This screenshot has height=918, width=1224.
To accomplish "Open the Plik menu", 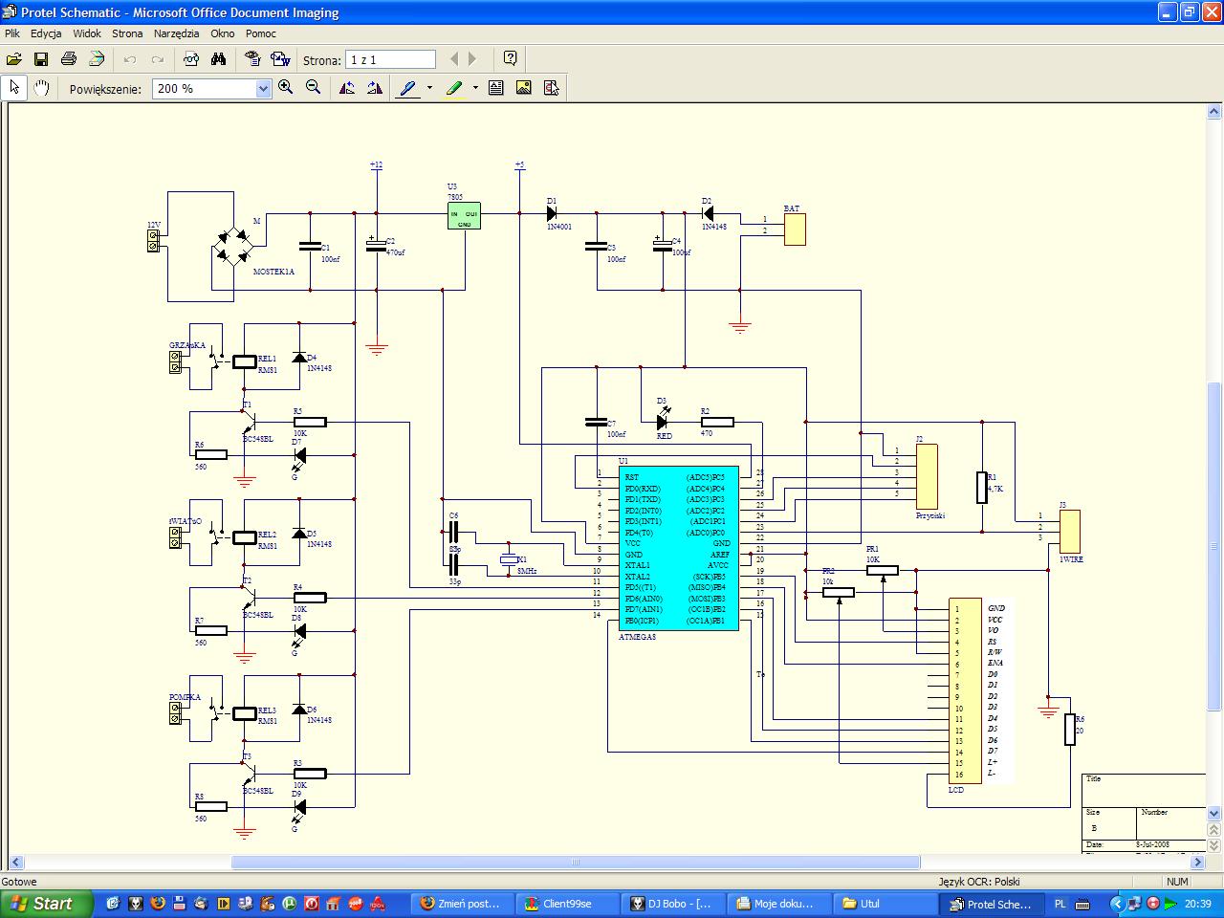I will [x=12, y=33].
